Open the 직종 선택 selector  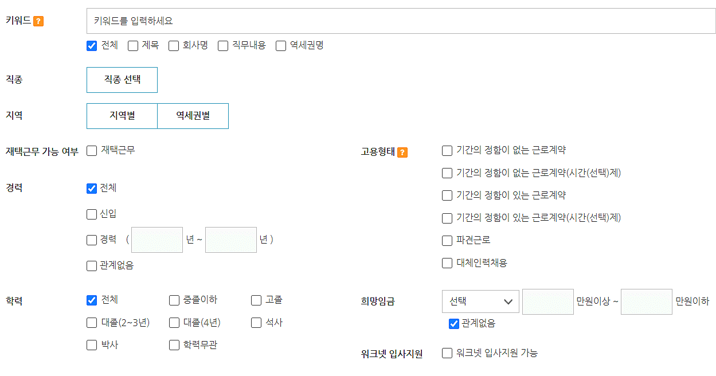(122, 80)
